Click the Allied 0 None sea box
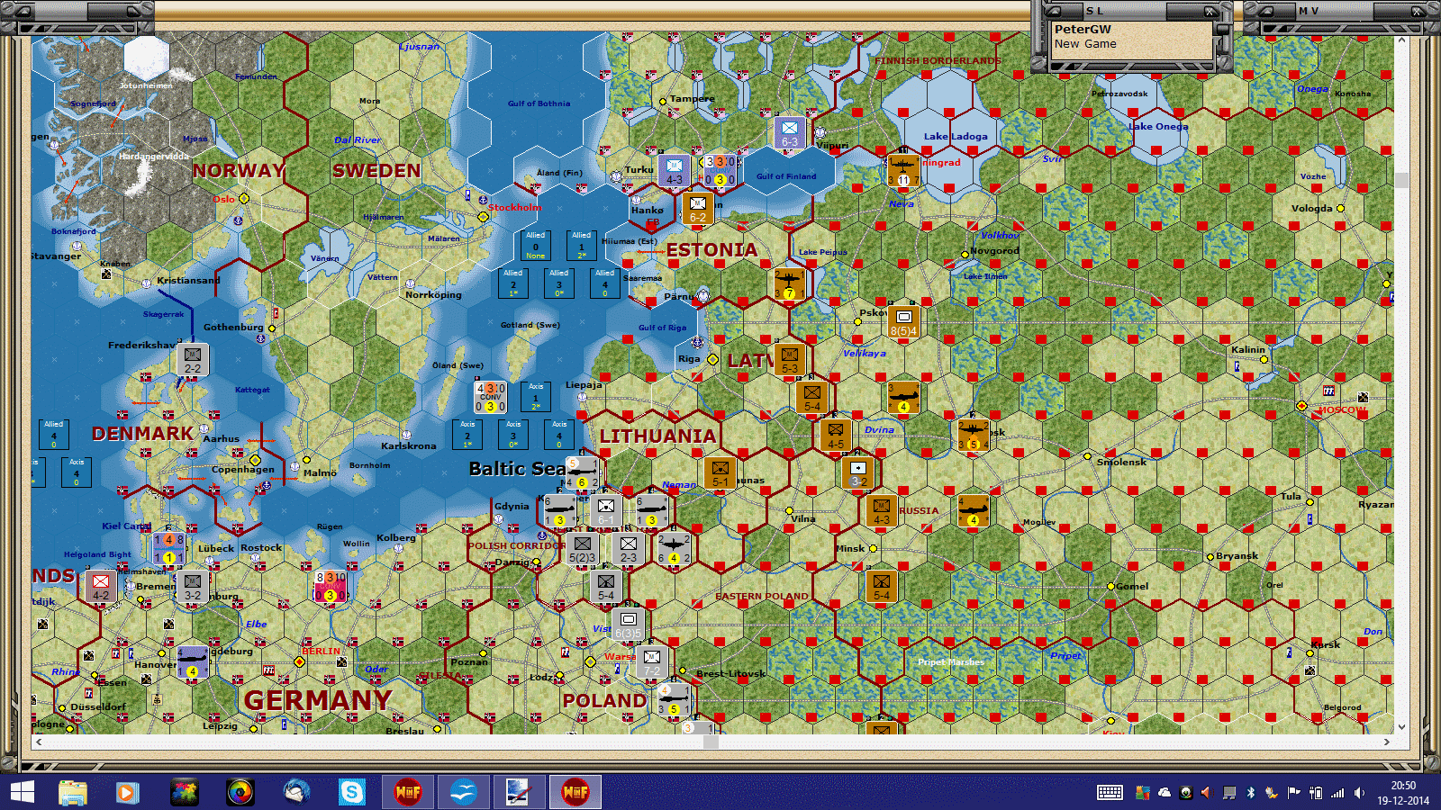The image size is (1441, 810). click(536, 246)
